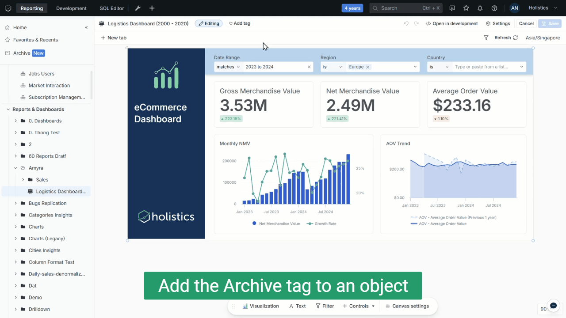Expand the Sales folder in tree
This screenshot has height=318, width=566.
click(23, 180)
